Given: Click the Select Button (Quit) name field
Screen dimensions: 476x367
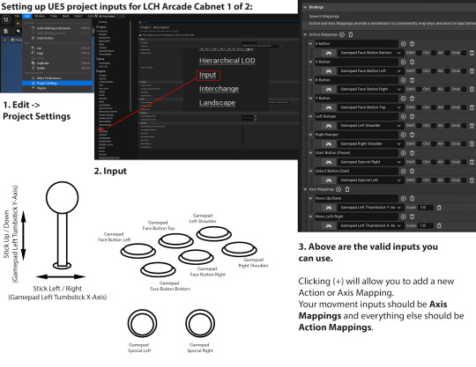Looking at the screenshot, I should coord(356,171).
